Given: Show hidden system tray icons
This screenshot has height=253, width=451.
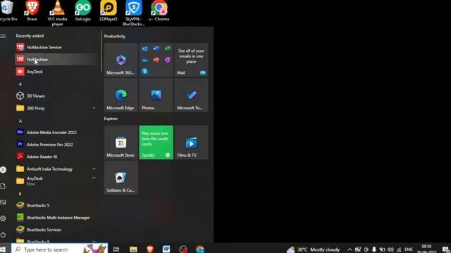Looking at the screenshot, I should point(350,249).
